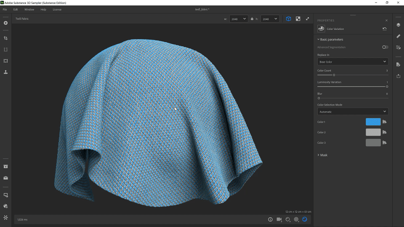Open the File menu
Screen dimensions: 404x227
[x=5, y=9]
